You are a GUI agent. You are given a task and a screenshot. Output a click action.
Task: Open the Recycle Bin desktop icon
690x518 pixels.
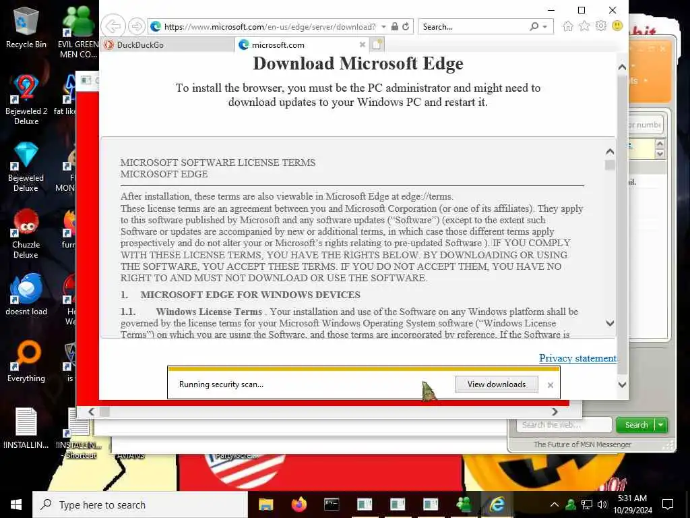click(x=26, y=27)
